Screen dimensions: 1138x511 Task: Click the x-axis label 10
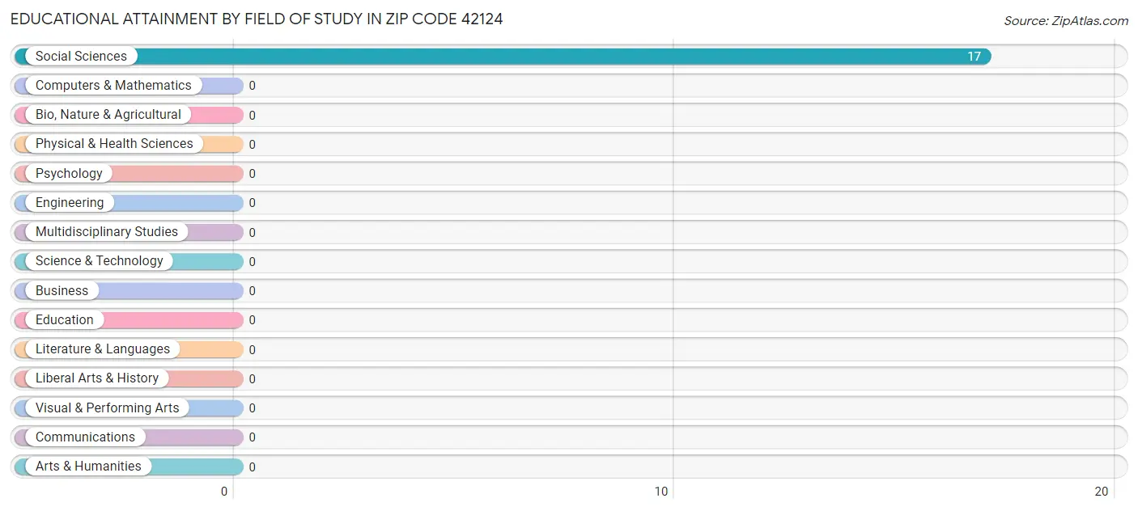click(x=661, y=492)
